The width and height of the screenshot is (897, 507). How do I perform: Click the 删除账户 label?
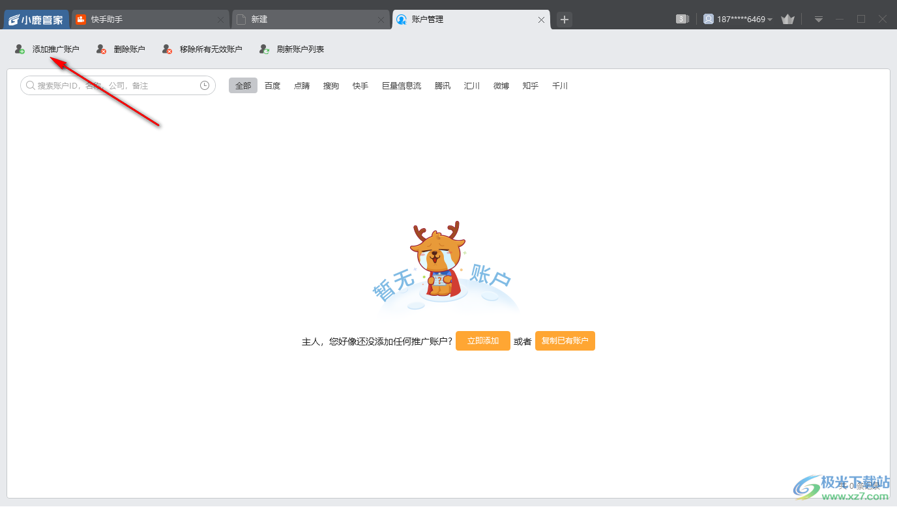pos(130,49)
